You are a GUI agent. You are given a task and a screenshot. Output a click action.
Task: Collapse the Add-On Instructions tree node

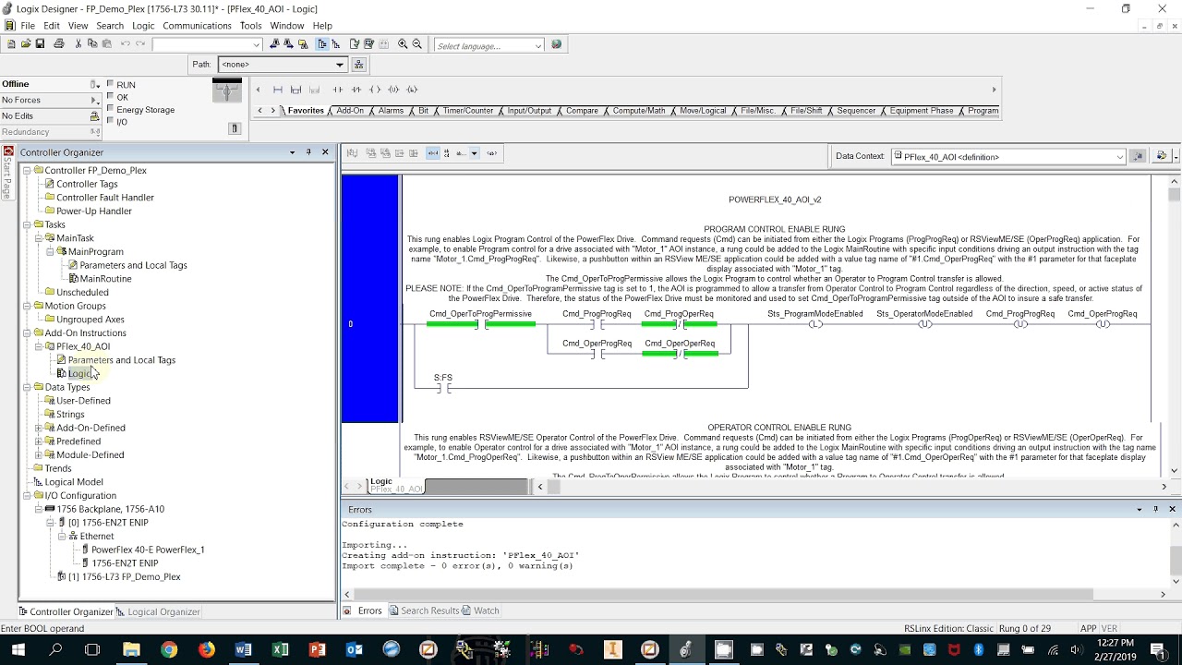tap(27, 332)
